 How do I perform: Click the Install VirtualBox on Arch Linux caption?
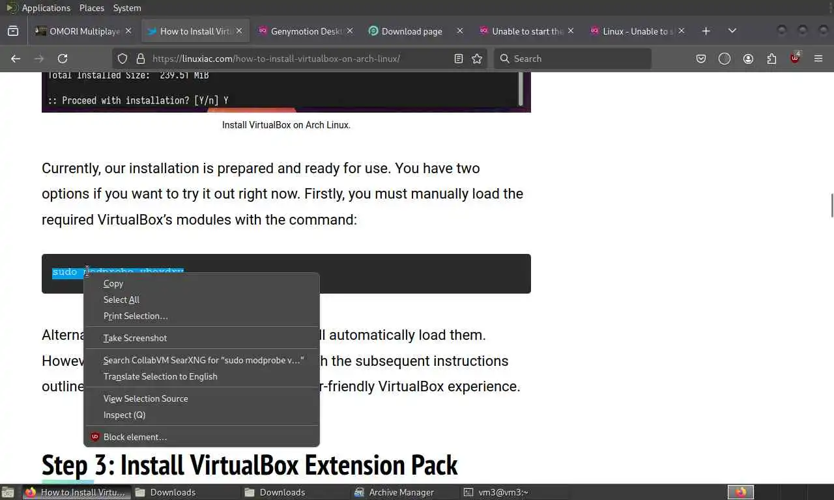pos(286,125)
